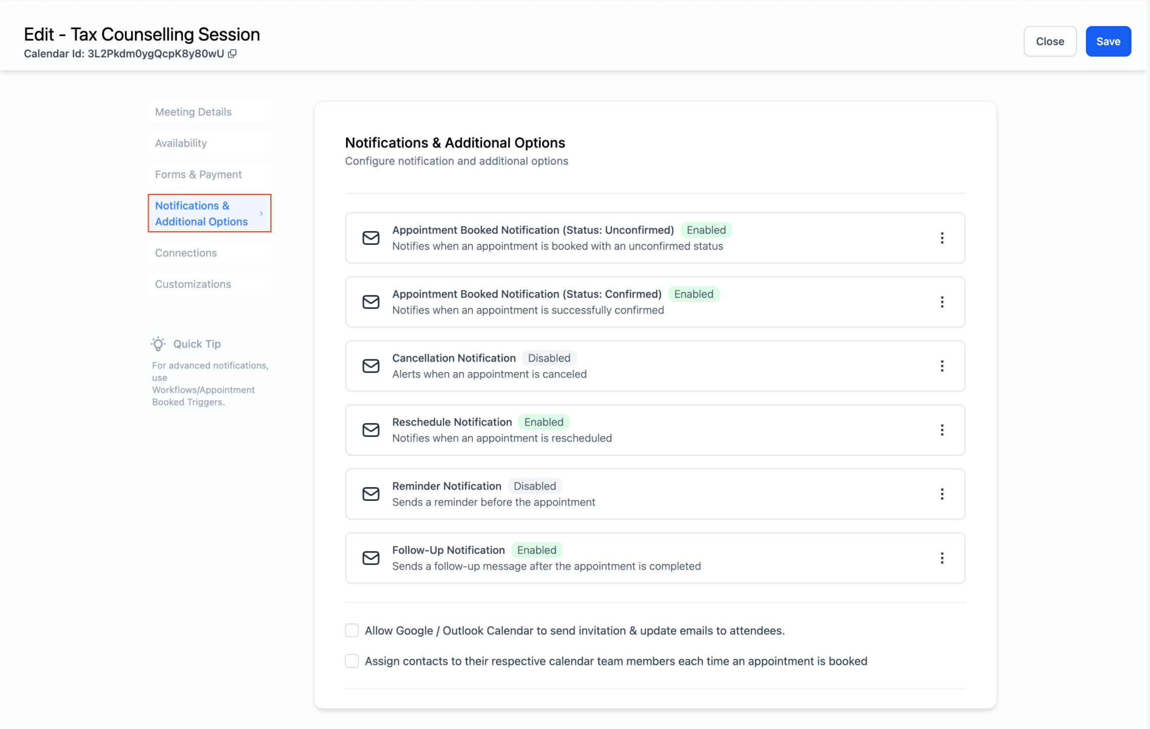1150x729 pixels.
Task: Click the chevron on Notifications & Additional Options
Action: (261, 213)
